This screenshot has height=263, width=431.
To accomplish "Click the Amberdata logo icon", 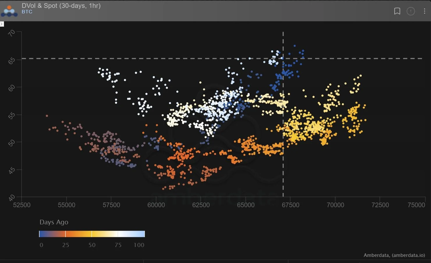I will (x=9, y=10).
